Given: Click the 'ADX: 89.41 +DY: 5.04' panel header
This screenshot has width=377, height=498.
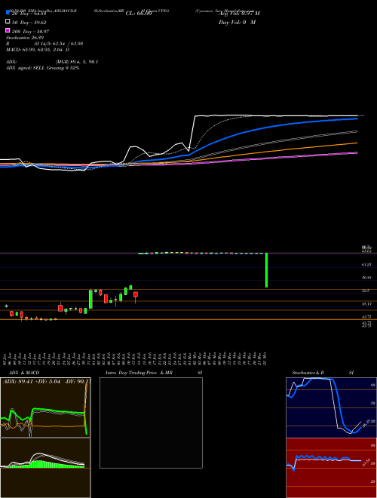Looking at the screenshot, I should pyautogui.click(x=31, y=381).
